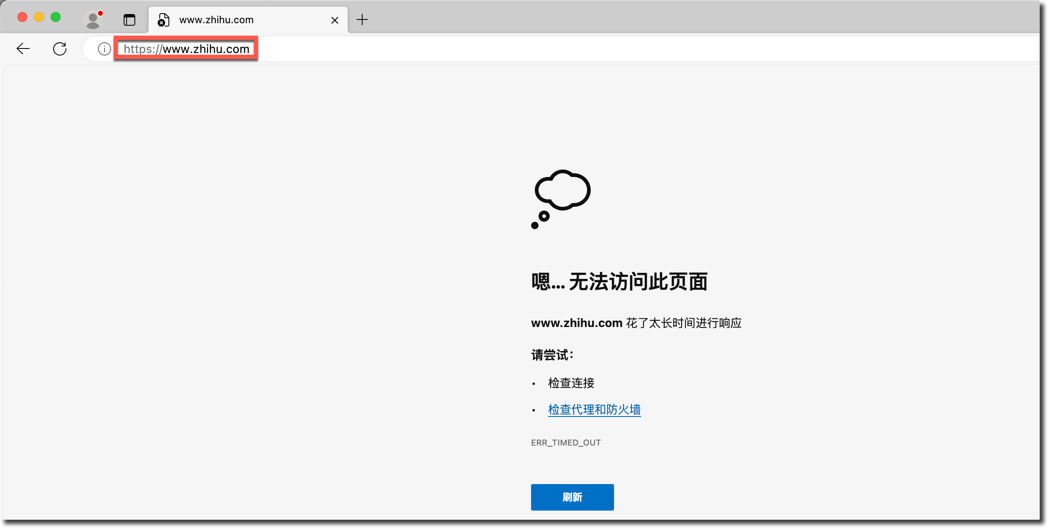Open the 检查代理和防火墙 link
The image size is (1048, 528).
click(594, 409)
